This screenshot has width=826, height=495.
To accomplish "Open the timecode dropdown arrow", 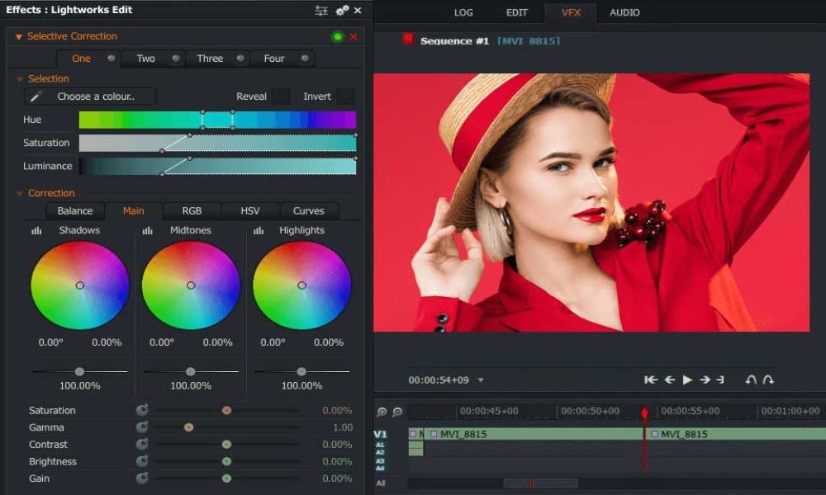I will [481, 381].
